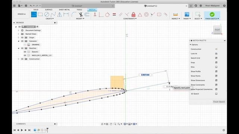
Task: Select the Offset modify tool
Action: tap(87, 15)
